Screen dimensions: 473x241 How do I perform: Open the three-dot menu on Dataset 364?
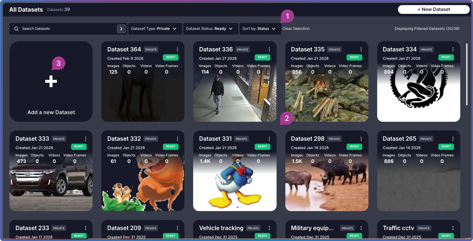pos(177,49)
